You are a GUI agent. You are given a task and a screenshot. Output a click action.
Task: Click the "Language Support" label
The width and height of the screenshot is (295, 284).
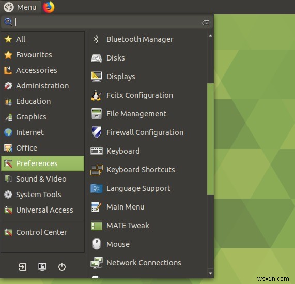coord(138,188)
